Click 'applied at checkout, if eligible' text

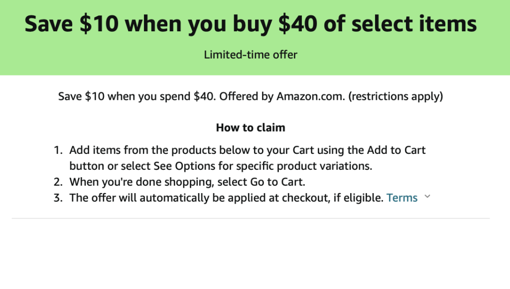pyautogui.click(x=305, y=198)
